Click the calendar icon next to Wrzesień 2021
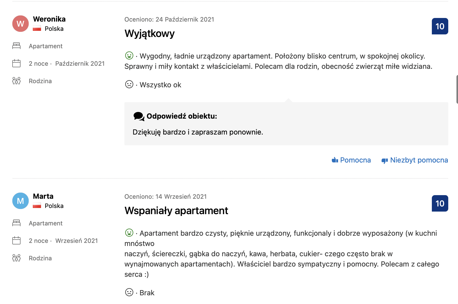 tap(16, 241)
